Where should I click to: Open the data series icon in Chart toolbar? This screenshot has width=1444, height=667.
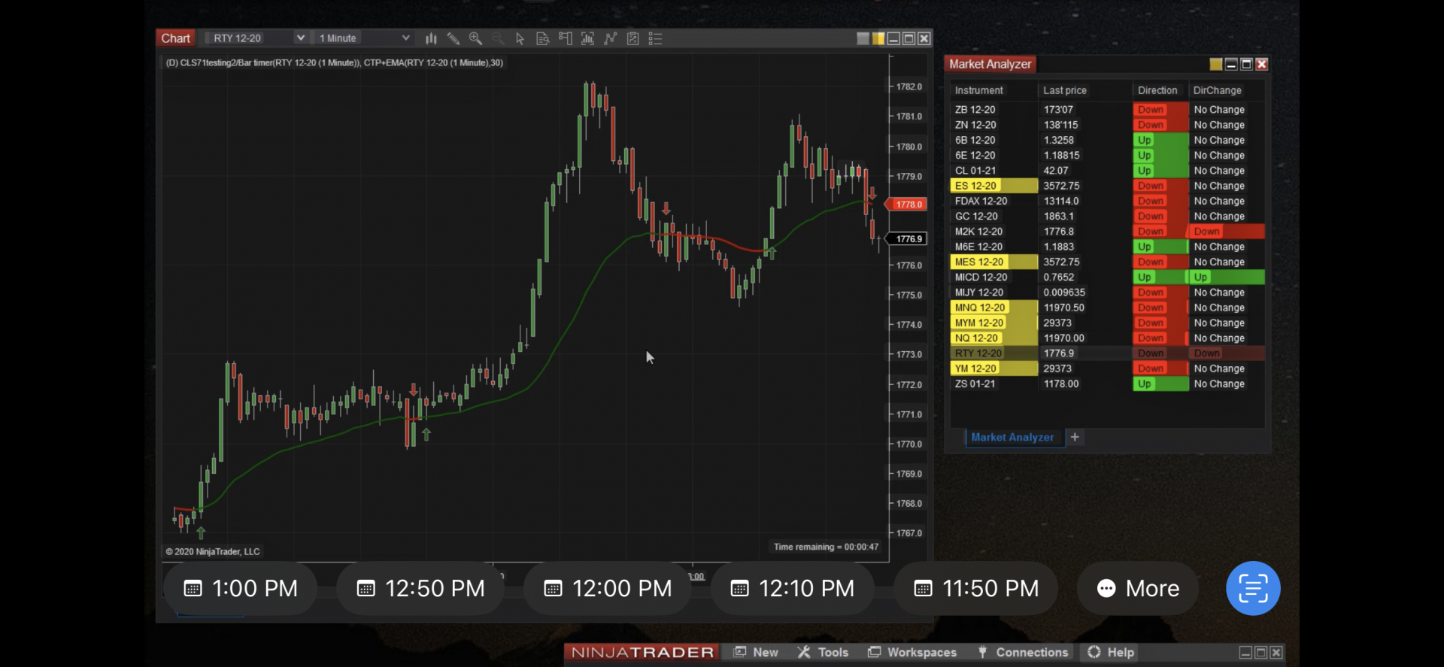pyautogui.click(x=587, y=38)
